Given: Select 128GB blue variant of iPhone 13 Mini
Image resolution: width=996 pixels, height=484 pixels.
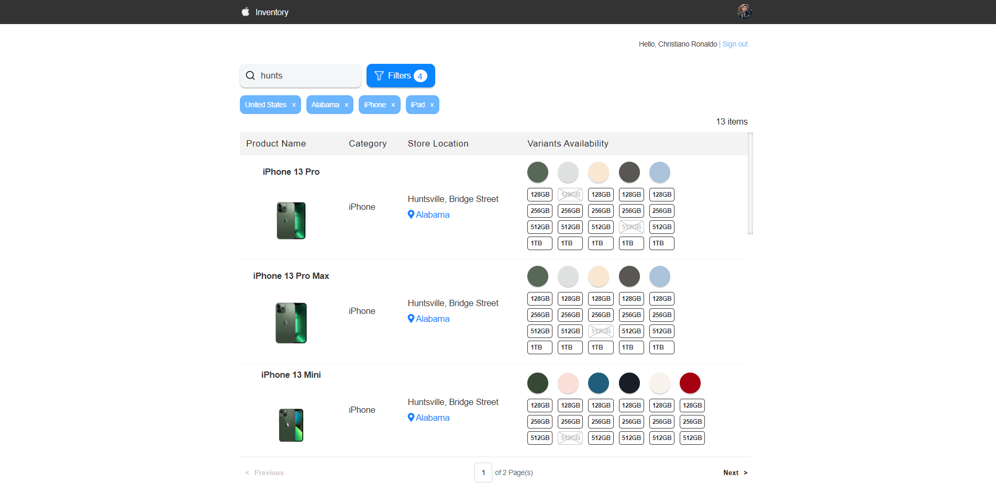Looking at the screenshot, I should click(601, 406).
